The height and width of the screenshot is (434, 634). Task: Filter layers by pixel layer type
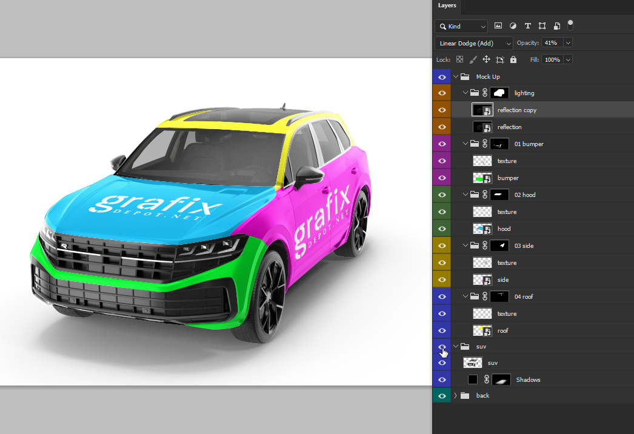[498, 26]
